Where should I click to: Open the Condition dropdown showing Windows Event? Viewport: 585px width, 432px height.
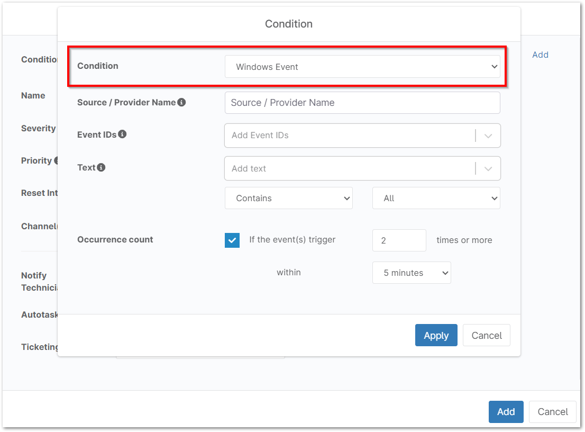click(x=362, y=67)
